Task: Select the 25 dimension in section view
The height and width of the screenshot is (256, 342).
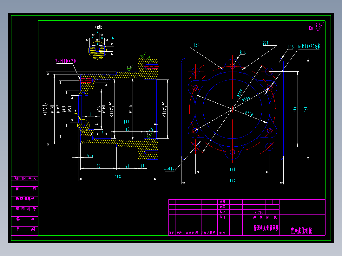Action: (151, 129)
